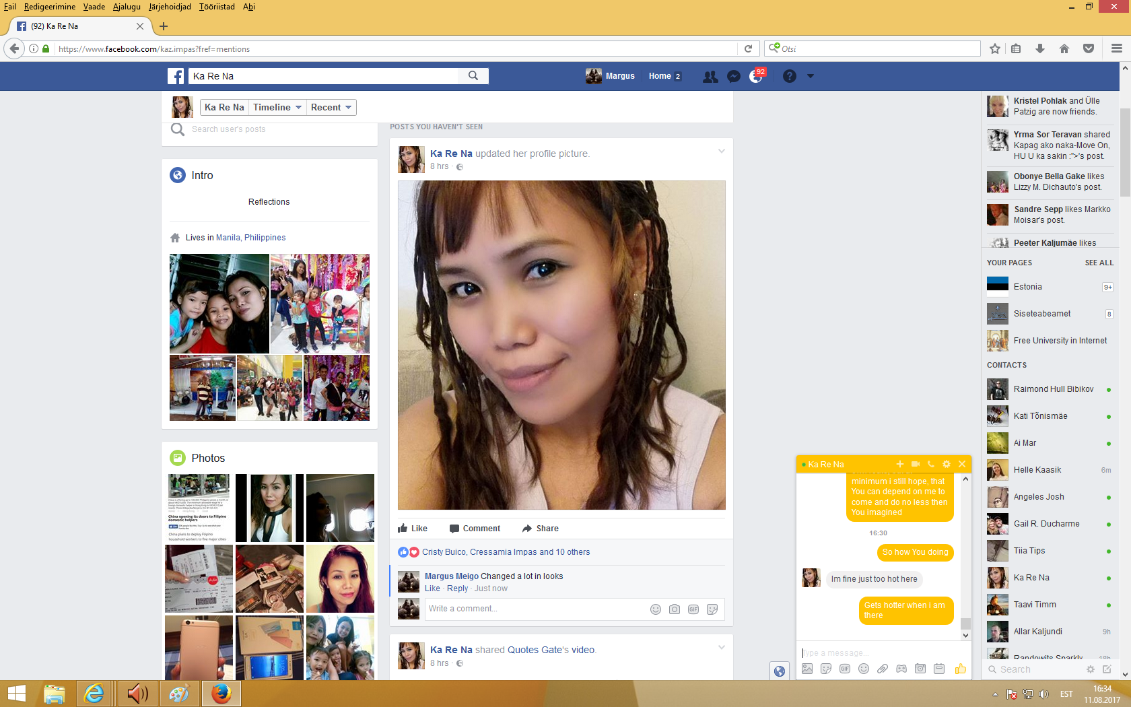Start video call in Ka Re Na chat
The height and width of the screenshot is (707, 1131).
pyautogui.click(x=916, y=464)
